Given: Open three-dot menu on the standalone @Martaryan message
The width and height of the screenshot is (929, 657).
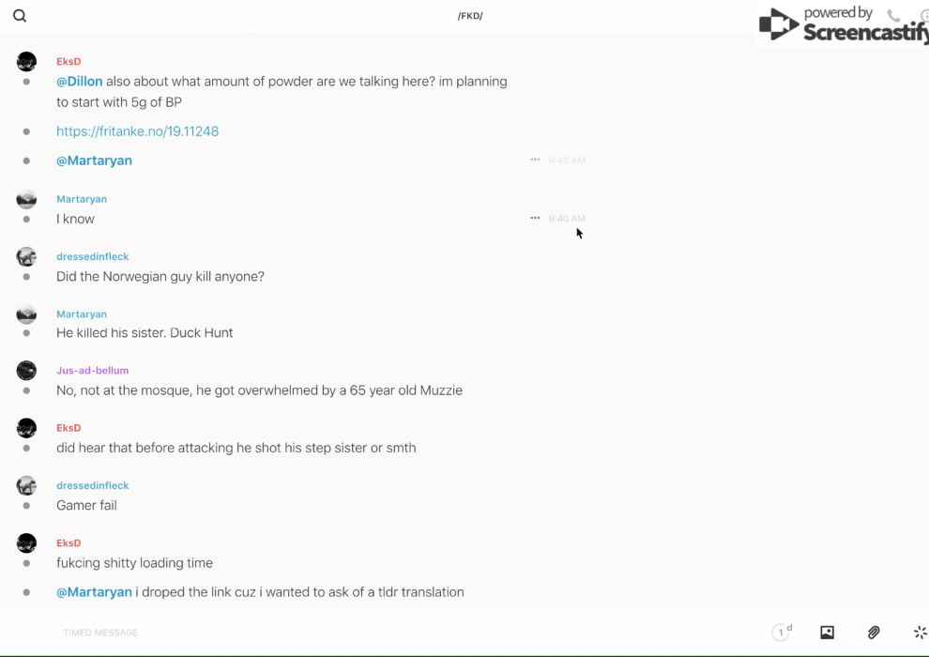Looking at the screenshot, I should [535, 160].
